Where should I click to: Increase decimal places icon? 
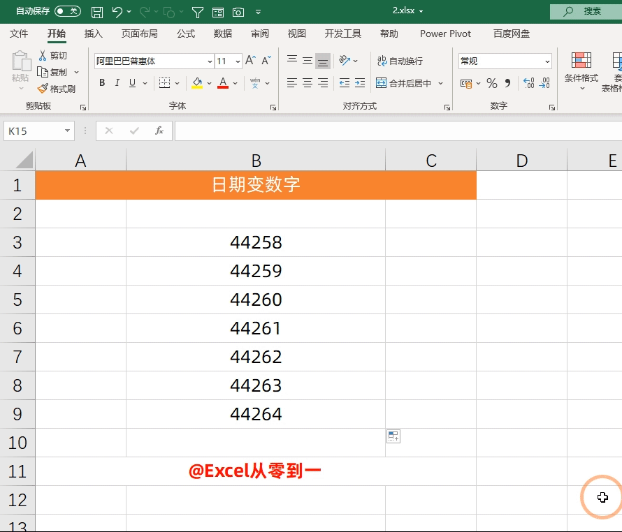coord(529,83)
